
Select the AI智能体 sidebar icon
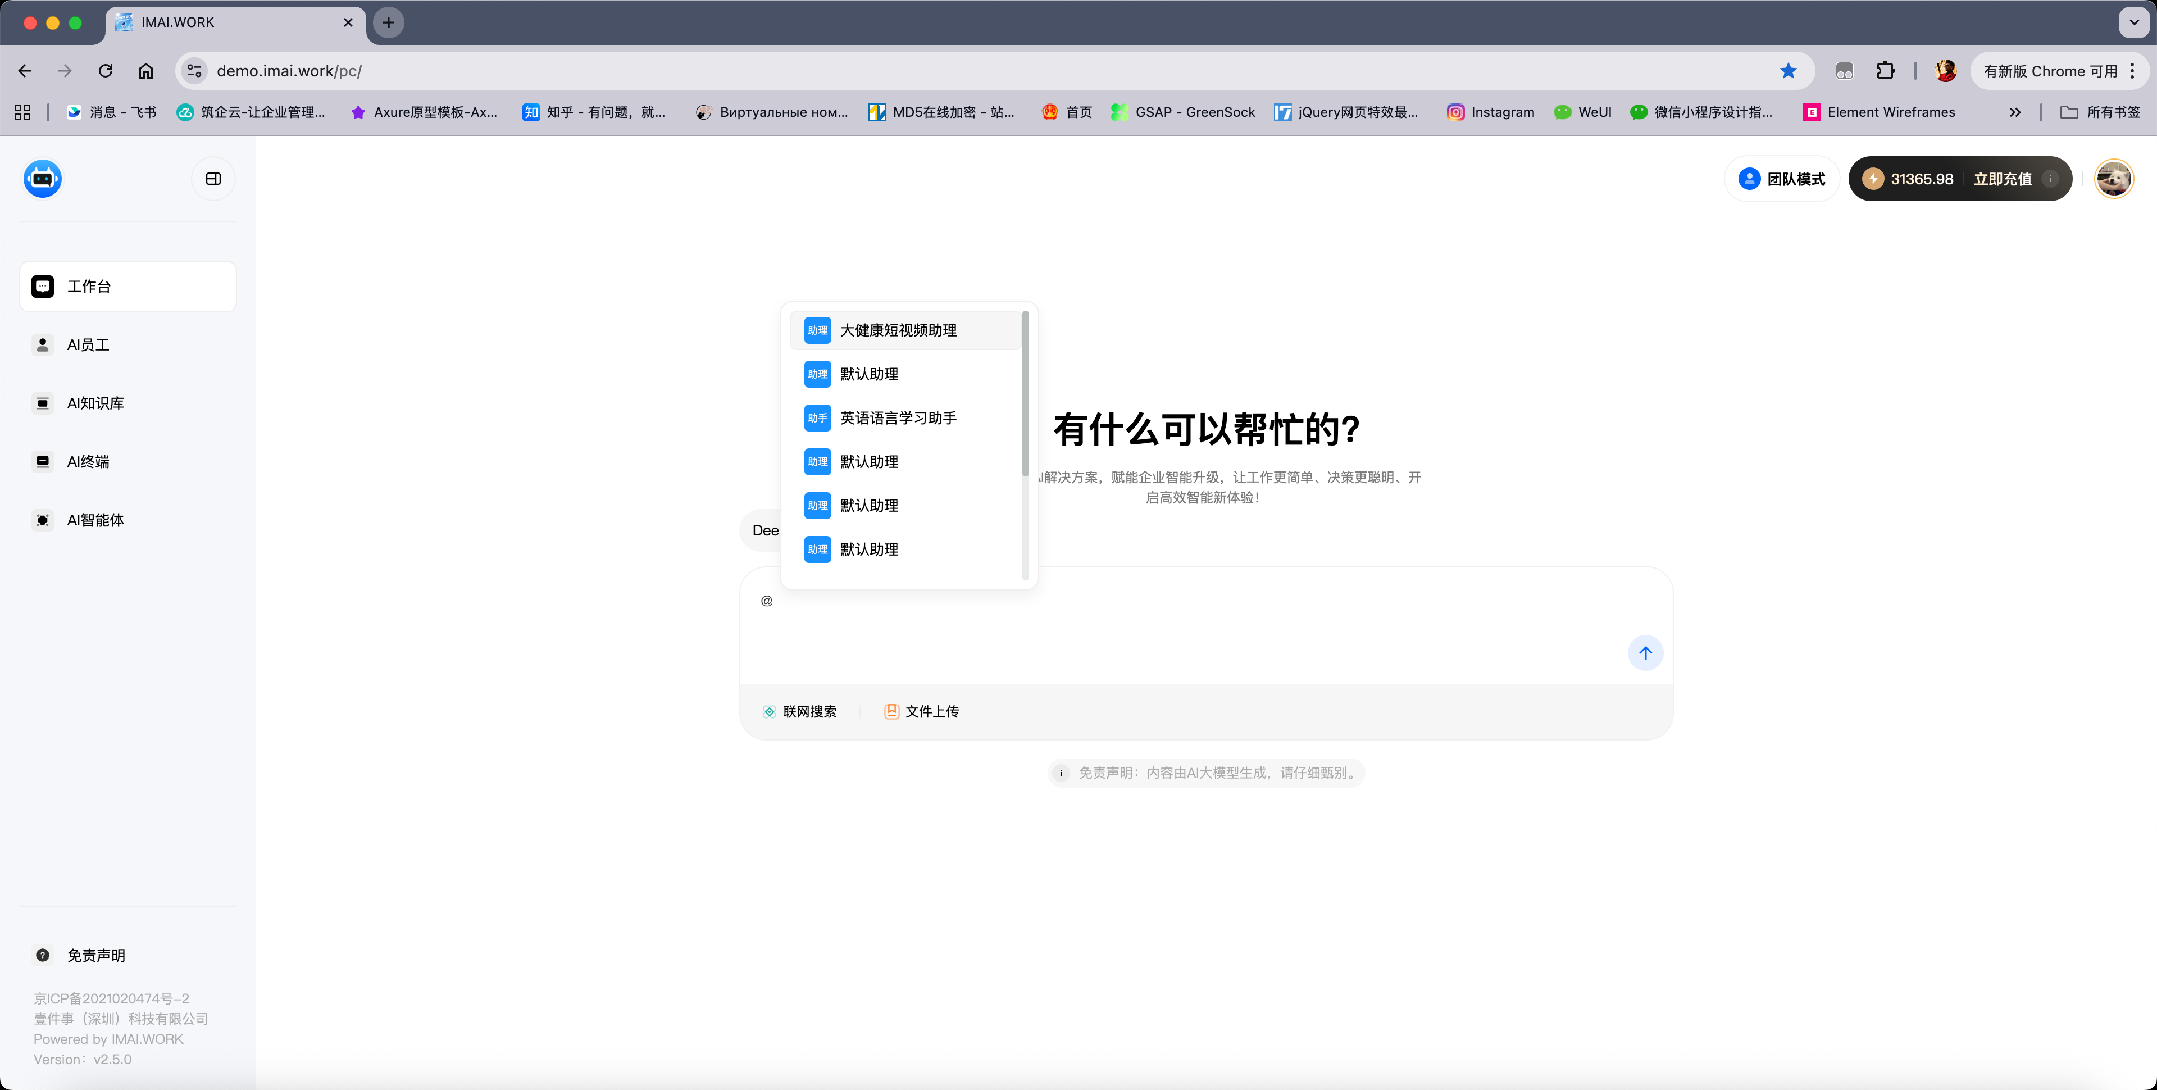(x=42, y=520)
